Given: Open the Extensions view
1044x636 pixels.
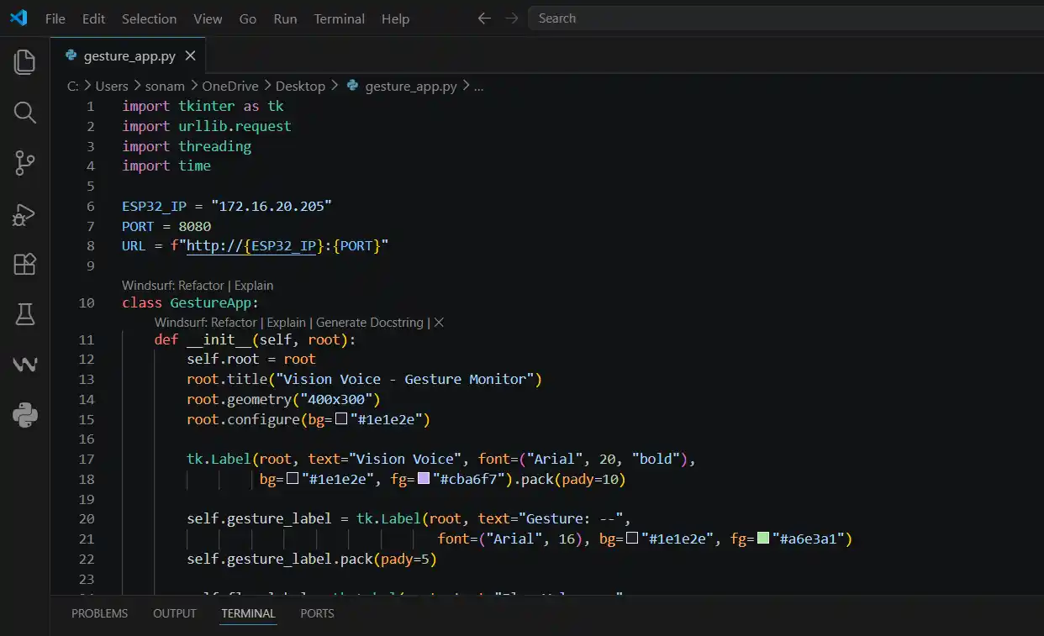Looking at the screenshot, I should click(25, 265).
